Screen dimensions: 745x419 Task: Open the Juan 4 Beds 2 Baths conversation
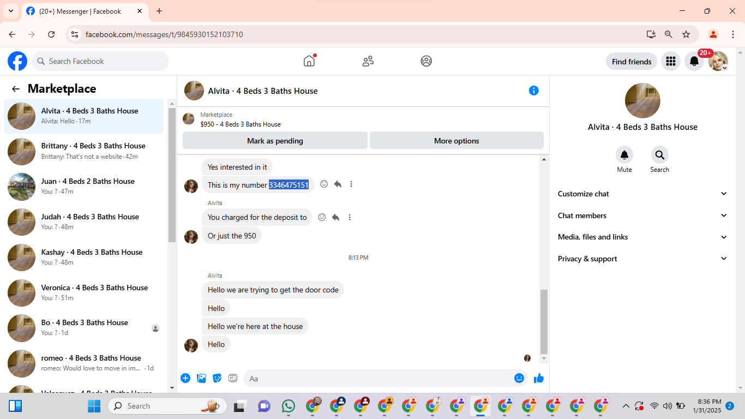[x=84, y=187]
